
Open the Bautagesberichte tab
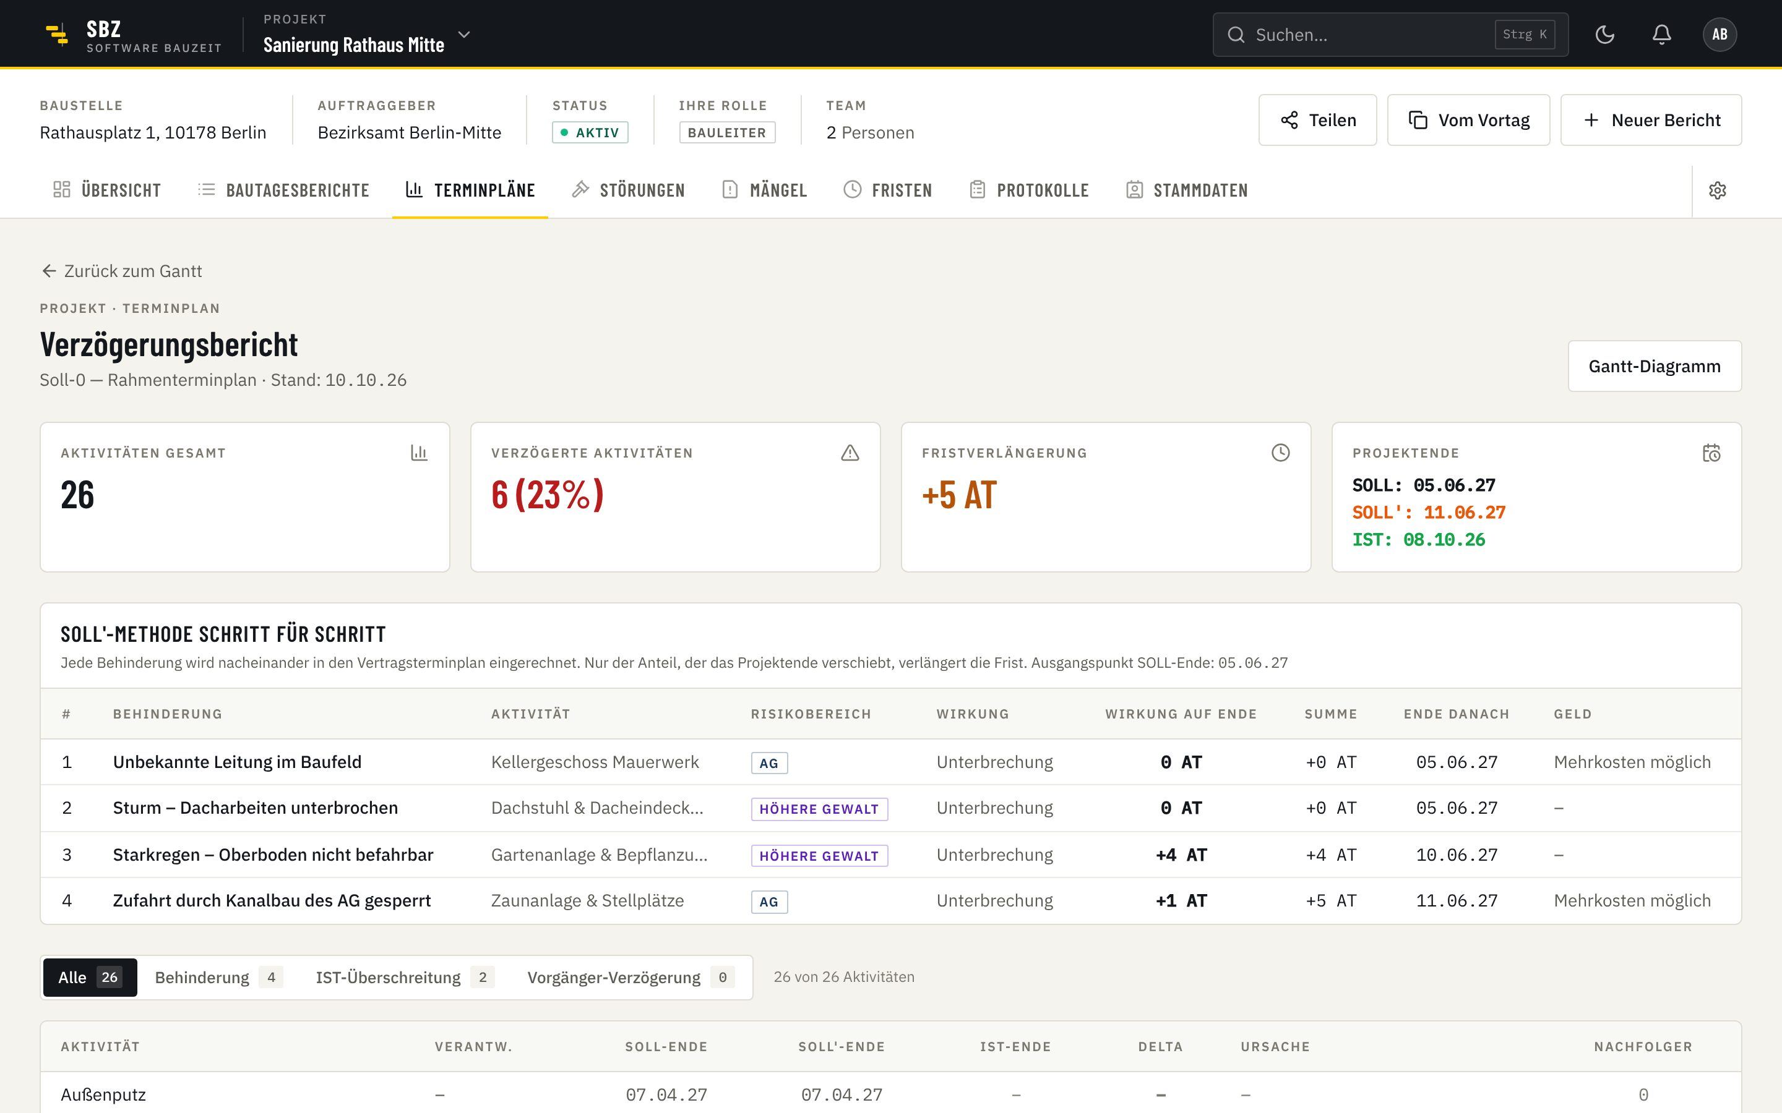(x=283, y=190)
